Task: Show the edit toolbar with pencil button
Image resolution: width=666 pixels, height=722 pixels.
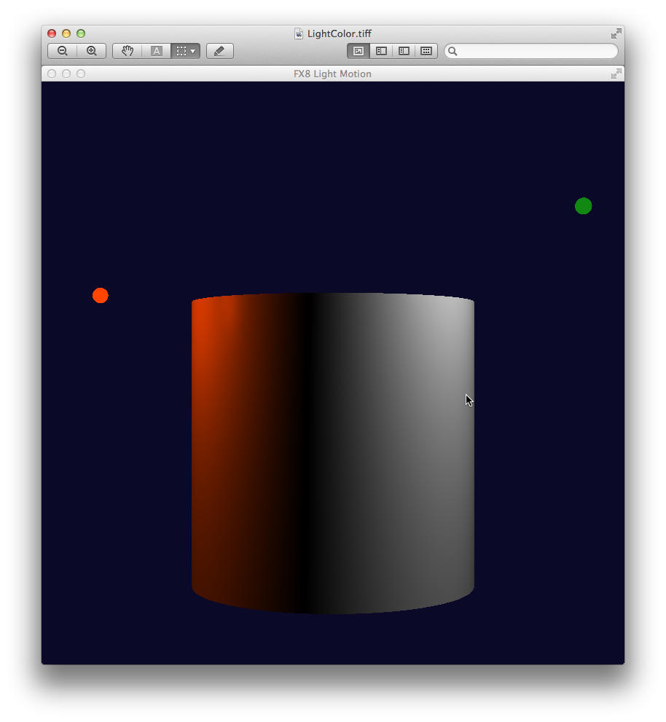Action: 219,51
